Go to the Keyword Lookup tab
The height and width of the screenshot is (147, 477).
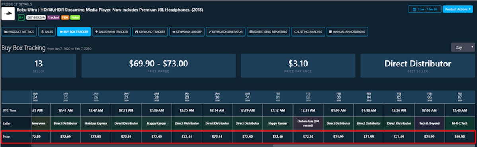click(x=187, y=32)
